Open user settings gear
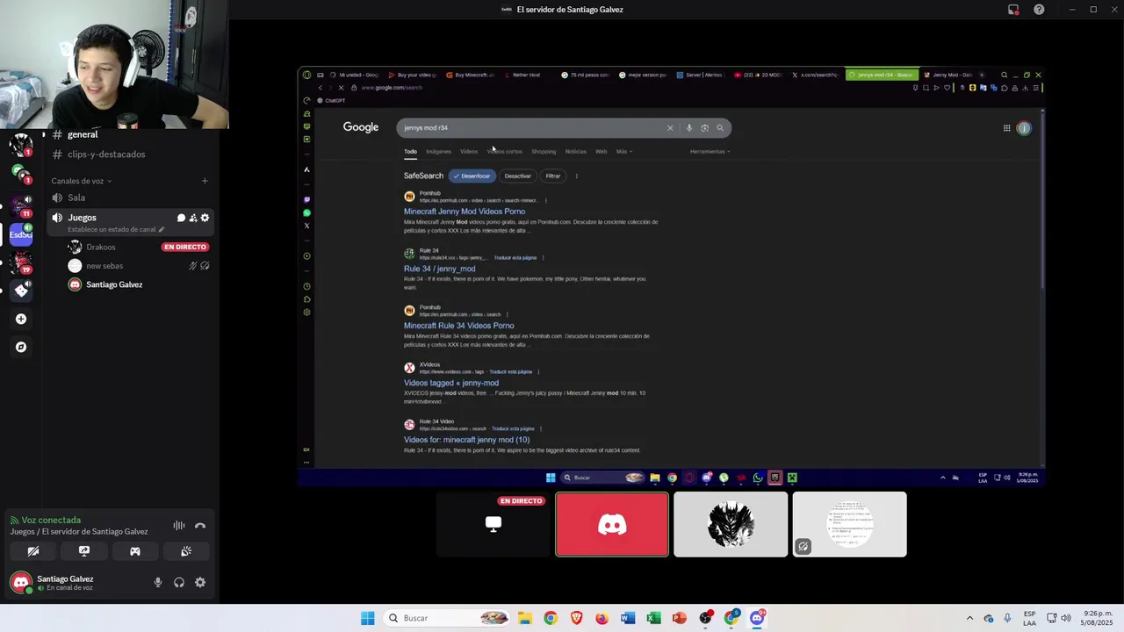This screenshot has width=1124, height=632. tap(200, 582)
